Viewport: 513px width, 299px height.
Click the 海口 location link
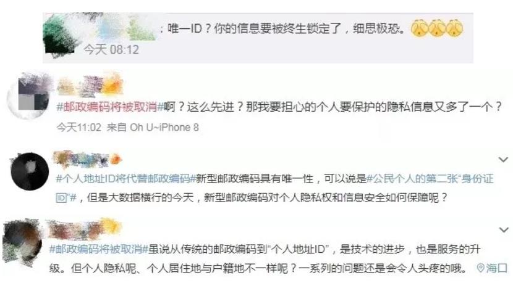[x=492, y=268]
